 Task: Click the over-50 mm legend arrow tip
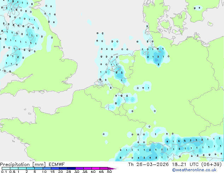112,168
